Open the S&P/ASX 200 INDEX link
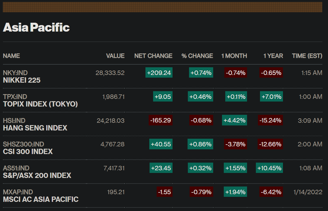328x211 pixels. [x=37, y=176]
